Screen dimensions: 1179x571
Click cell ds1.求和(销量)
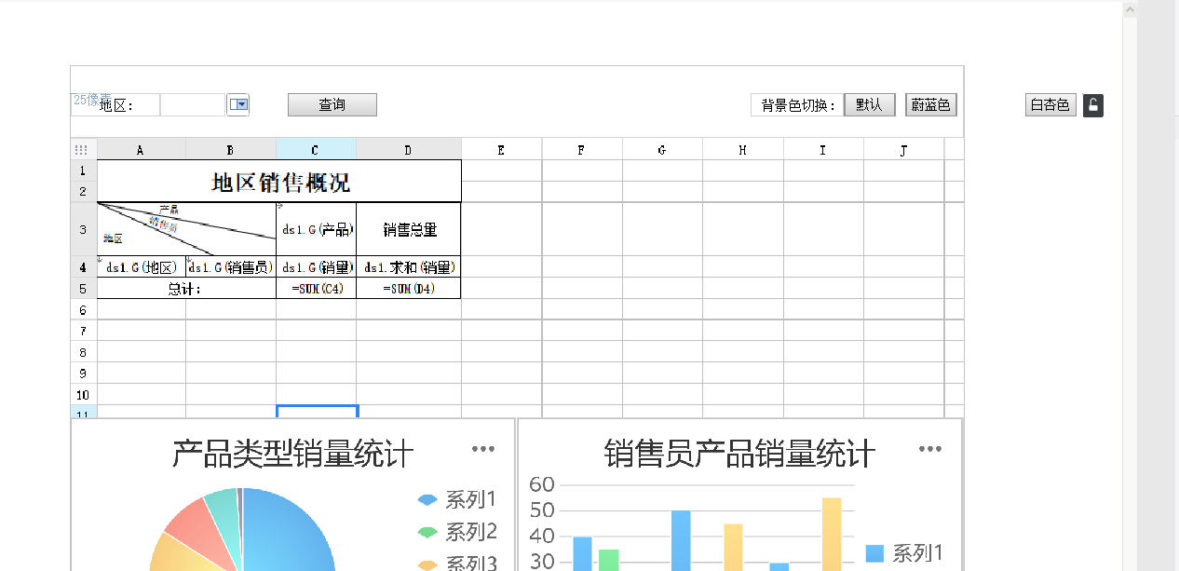coord(409,266)
